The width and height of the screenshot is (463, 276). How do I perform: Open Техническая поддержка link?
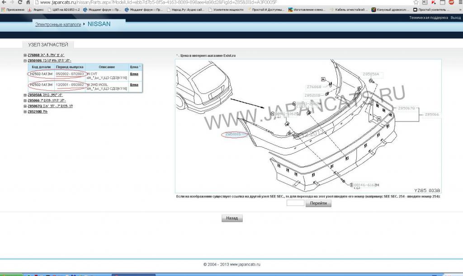(x=429, y=18)
